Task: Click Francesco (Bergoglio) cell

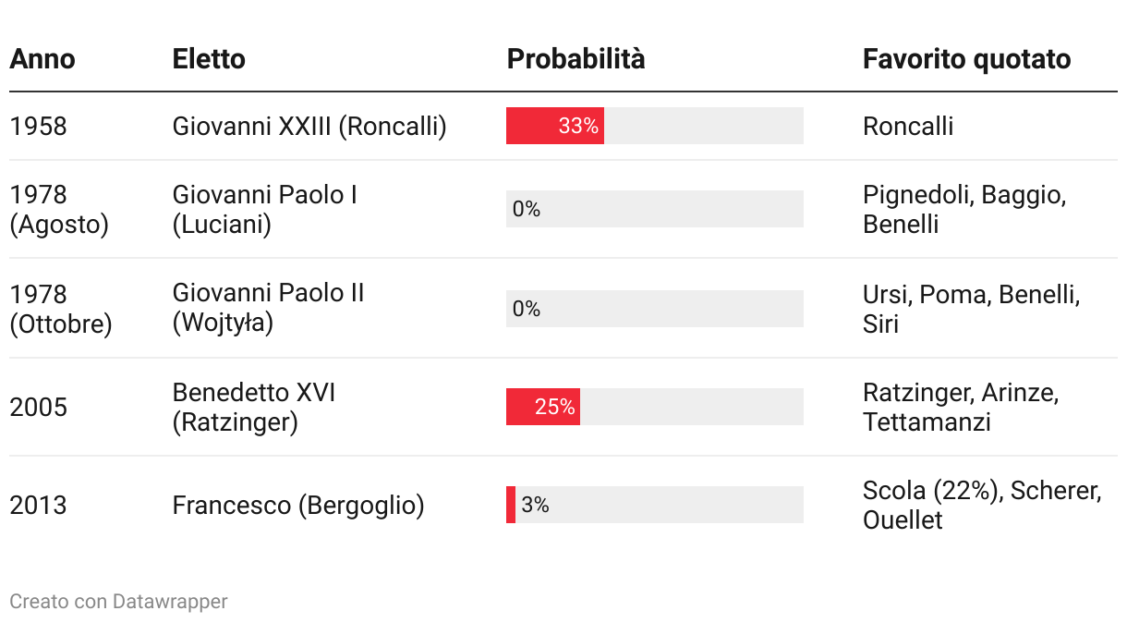Action: click(298, 506)
